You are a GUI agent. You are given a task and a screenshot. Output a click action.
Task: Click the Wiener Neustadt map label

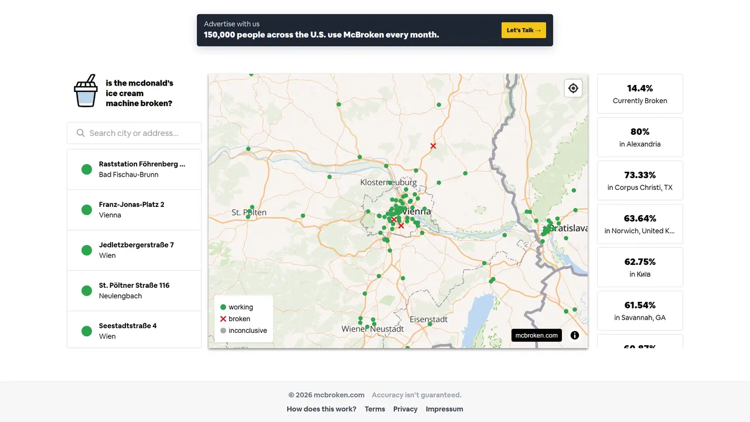coord(373,329)
